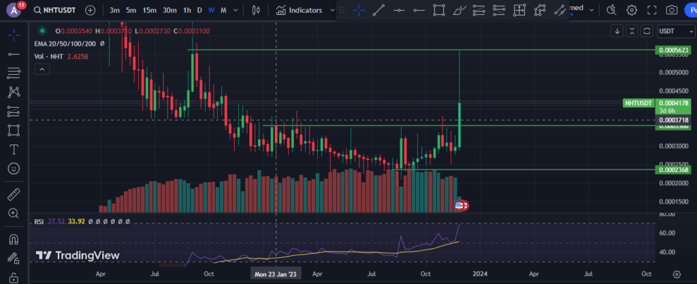Open the patterns tool group in left sidebar
This screenshot has width=697, height=284.
click(14, 92)
